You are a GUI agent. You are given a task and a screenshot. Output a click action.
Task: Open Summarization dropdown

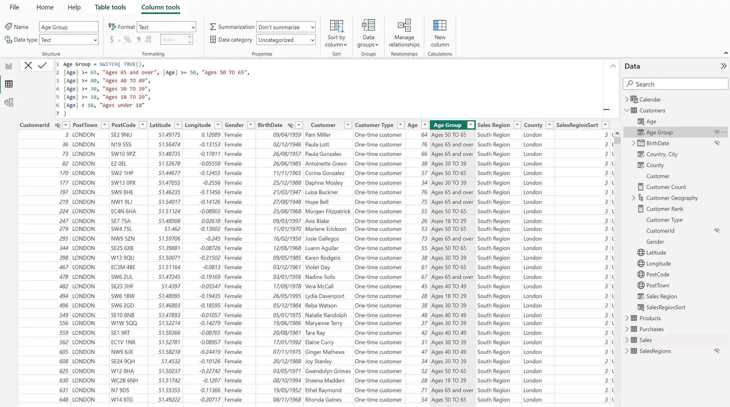pyautogui.click(x=286, y=27)
